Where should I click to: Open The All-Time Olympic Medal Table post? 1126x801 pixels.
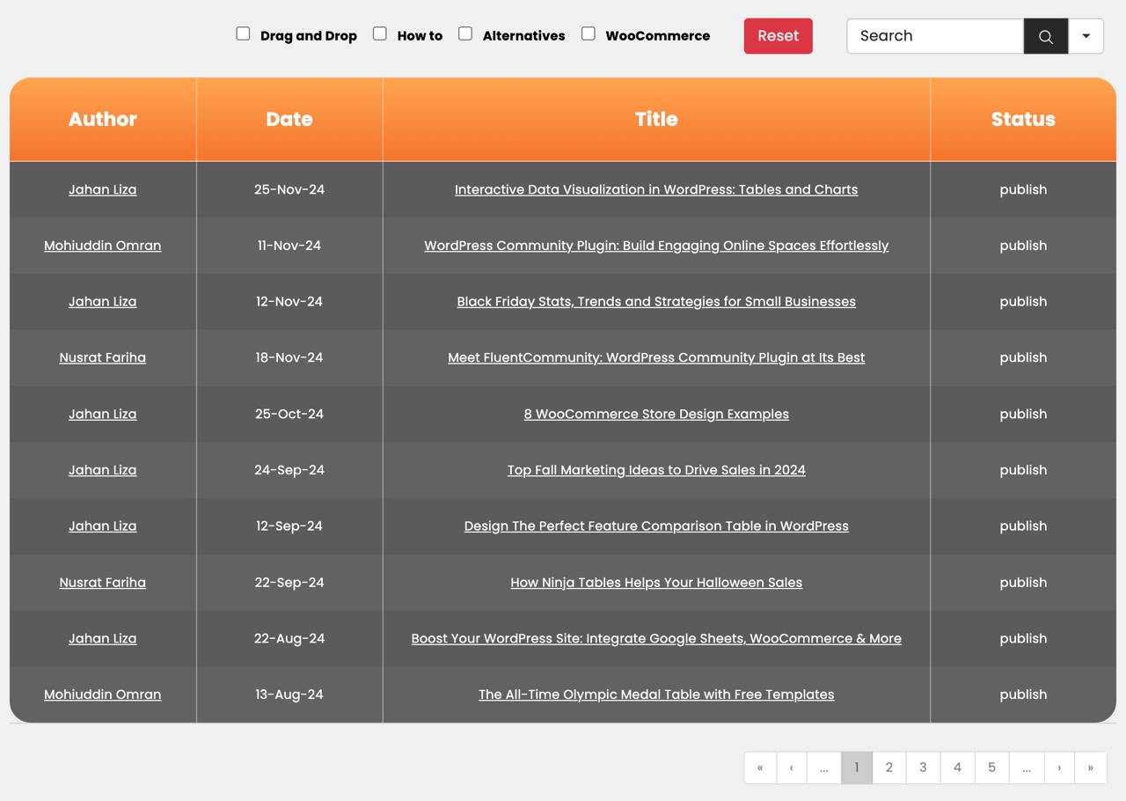pos(656,694)
